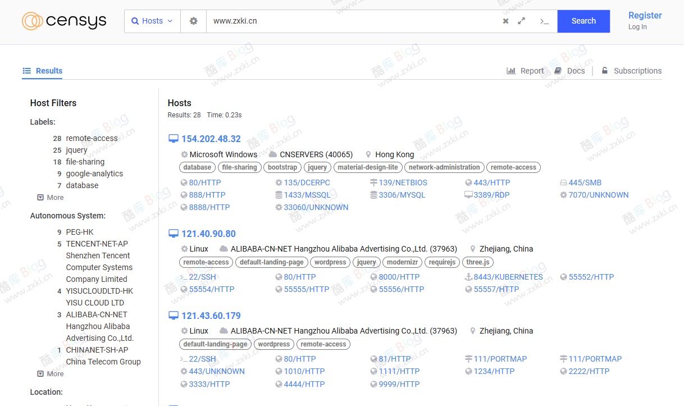Expand the search box with arrows icon
The width and height of the screenshot is (684, 406).
pyautogui.click(x=522, y=21)
